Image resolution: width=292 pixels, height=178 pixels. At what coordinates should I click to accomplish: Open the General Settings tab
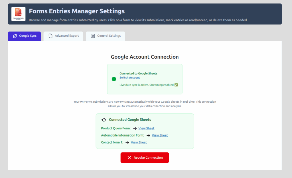pyautogui.click(x=106, y=36)
